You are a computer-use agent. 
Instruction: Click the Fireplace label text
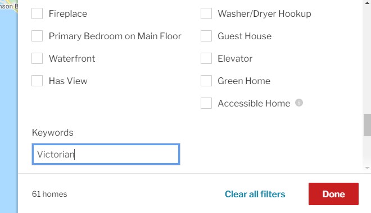(x=68, y=13)
